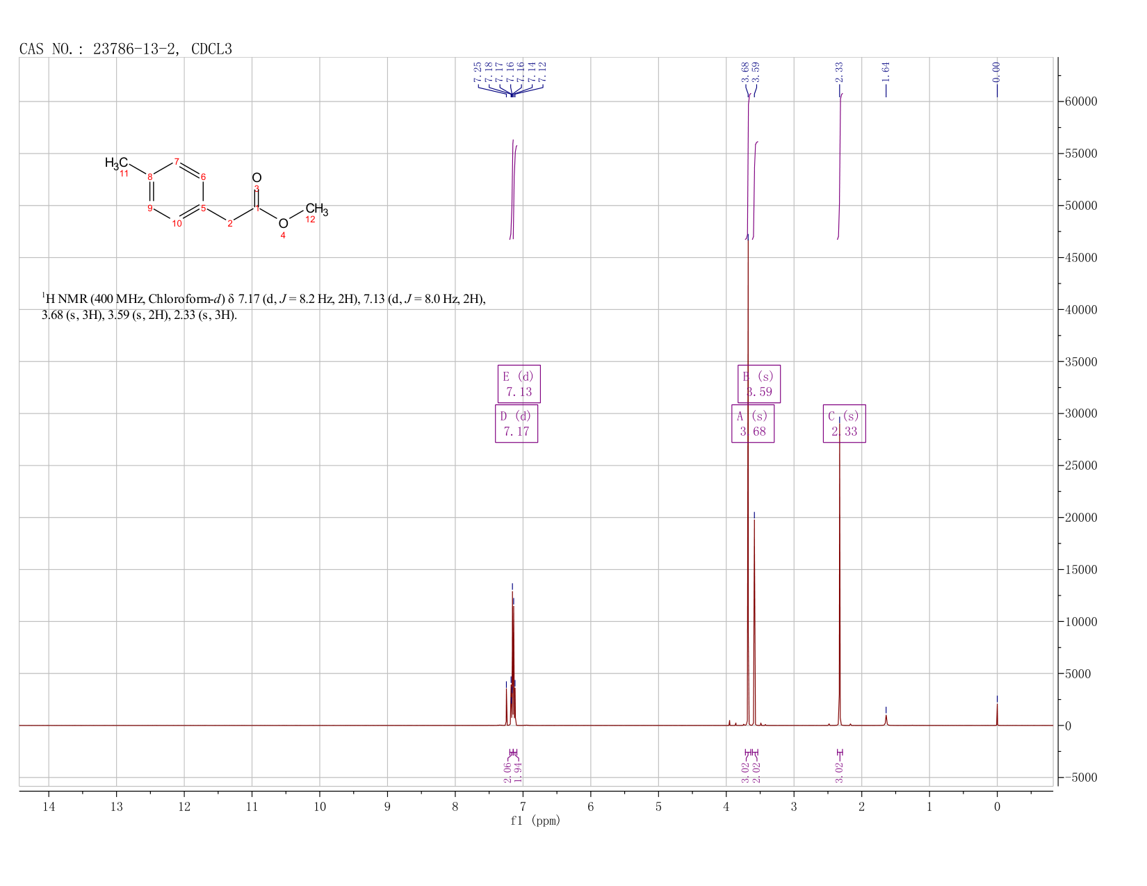Click y-axis tick label 45000
This screenshot has height=886, width=1147.
click(1081, 258)
